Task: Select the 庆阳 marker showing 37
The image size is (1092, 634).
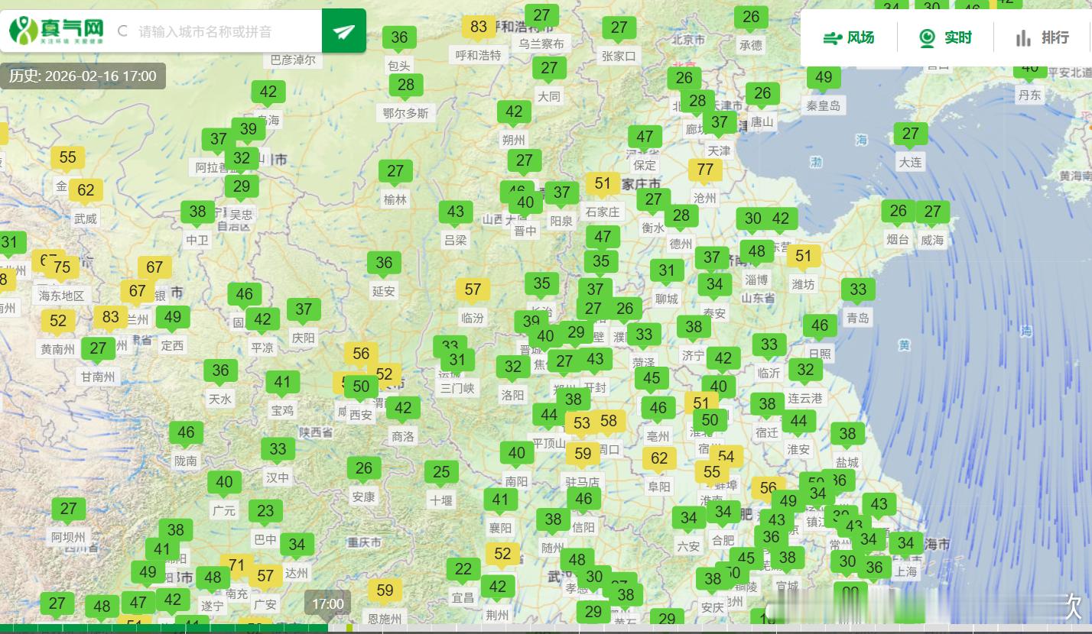Action: (x=304, y=312)
